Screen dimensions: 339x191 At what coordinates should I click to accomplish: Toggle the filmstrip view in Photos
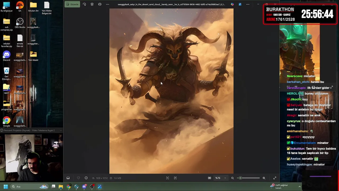pos(68,178)
